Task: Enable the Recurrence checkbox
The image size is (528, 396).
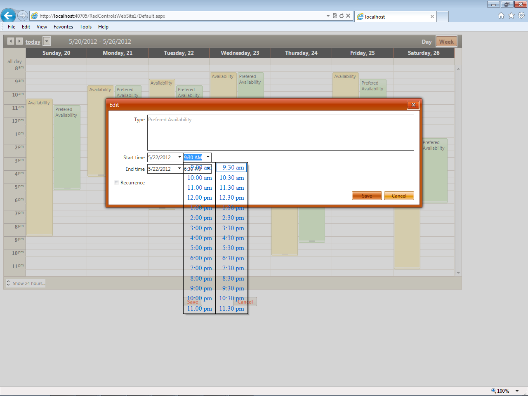Action: (x=116, y=183)
